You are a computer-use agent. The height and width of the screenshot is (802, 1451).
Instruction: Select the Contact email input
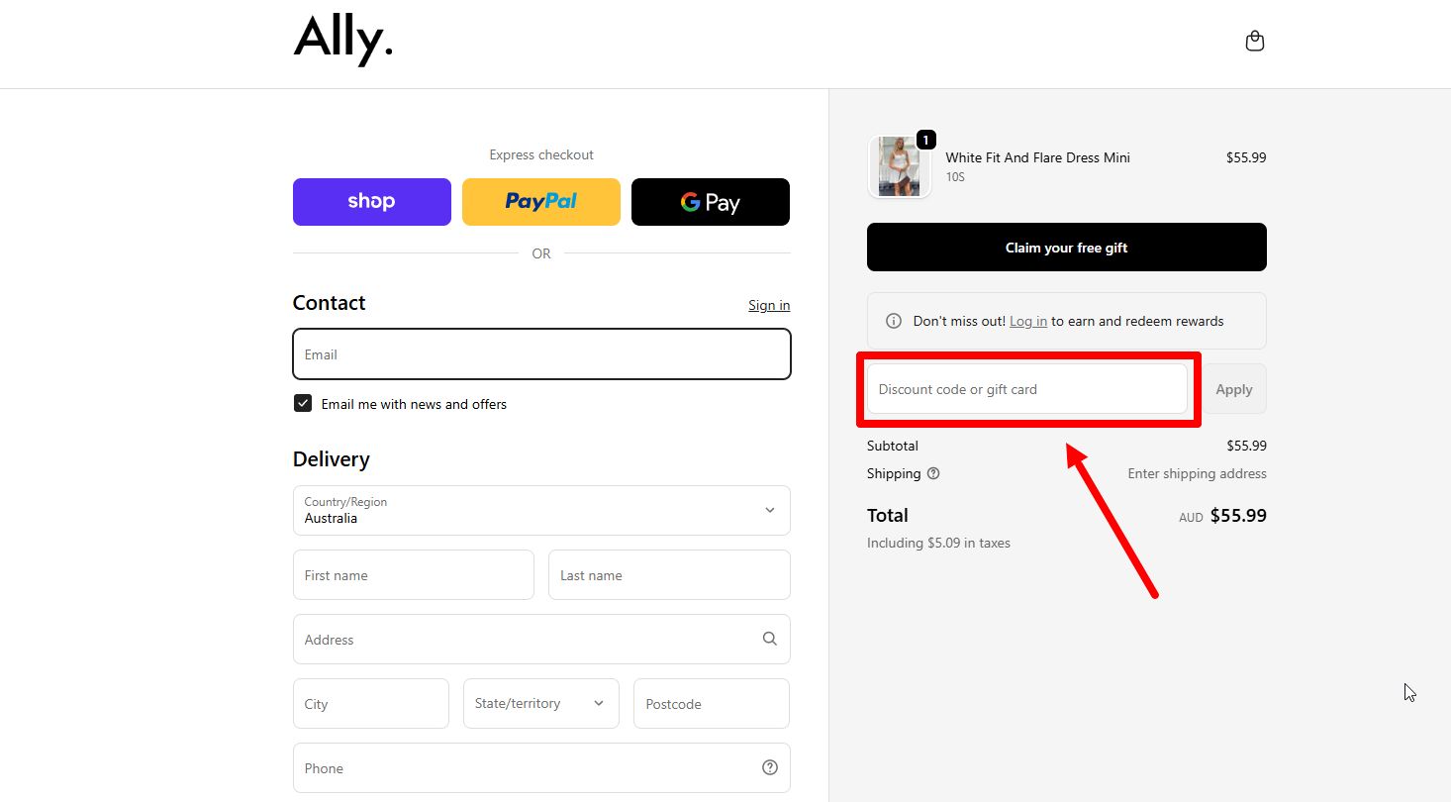tap(541, 353)
